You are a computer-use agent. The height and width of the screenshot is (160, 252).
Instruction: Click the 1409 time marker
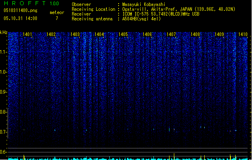point(220,34)
